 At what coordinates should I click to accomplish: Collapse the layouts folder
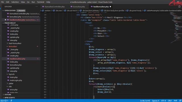(x=7, y=74)
